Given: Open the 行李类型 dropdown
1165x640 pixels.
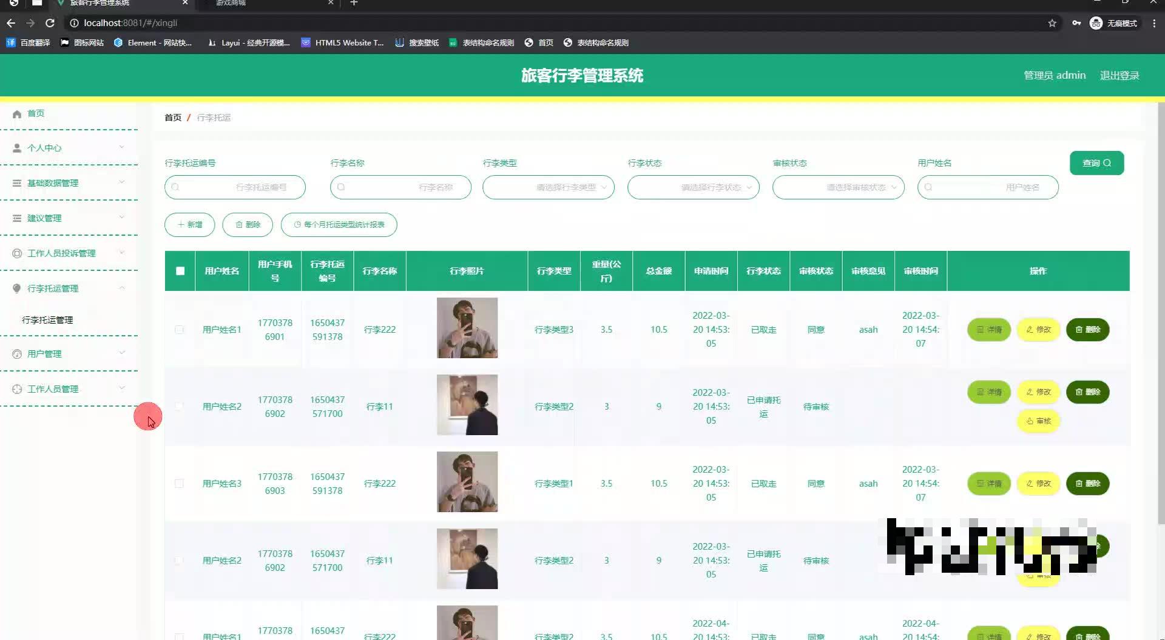Looking at the screenshot, I should click(548, 187).
